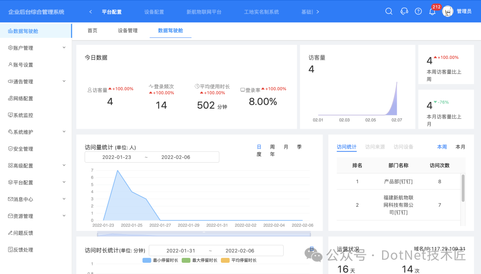Screen dimensions: 481x274
Task: Switch ranking to 本月
Action: tap(460, 147)
